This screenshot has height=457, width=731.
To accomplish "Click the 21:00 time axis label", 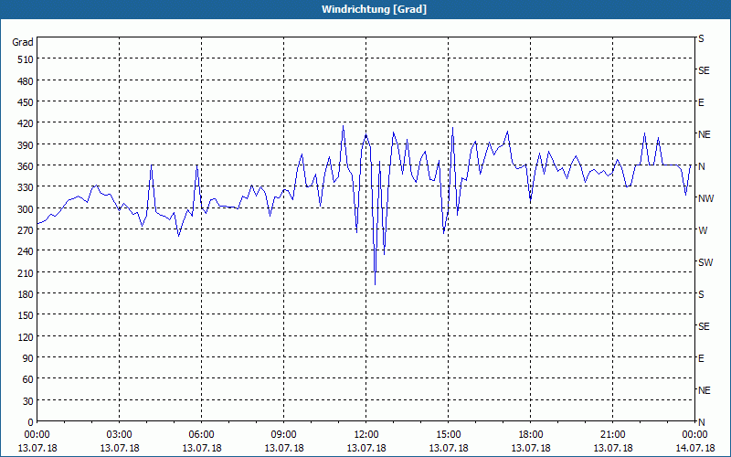I will pos(612,435).
